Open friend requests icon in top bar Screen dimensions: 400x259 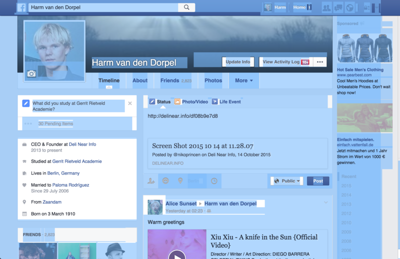[326, 7]
